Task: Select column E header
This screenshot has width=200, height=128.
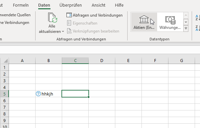Action: pyautogui.click(x=128, y=61)
